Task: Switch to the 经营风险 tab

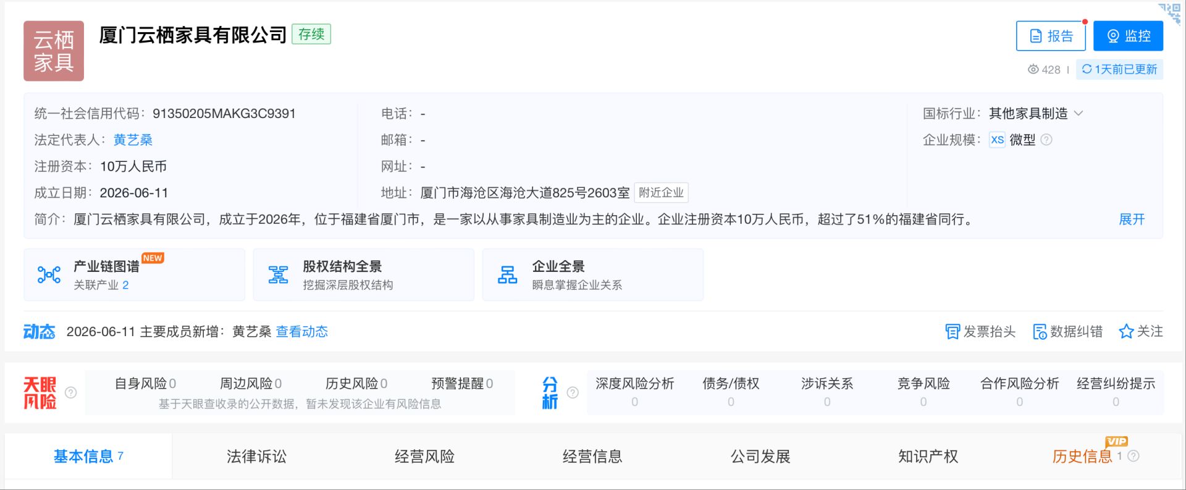Action: point(424,457)
